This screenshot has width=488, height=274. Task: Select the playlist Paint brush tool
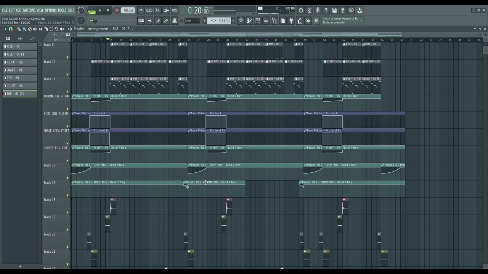click(24, 29)
